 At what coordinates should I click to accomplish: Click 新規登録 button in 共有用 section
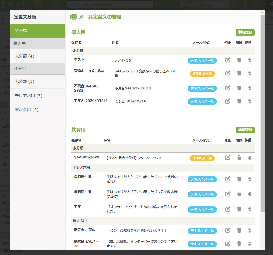coord(245,130)
